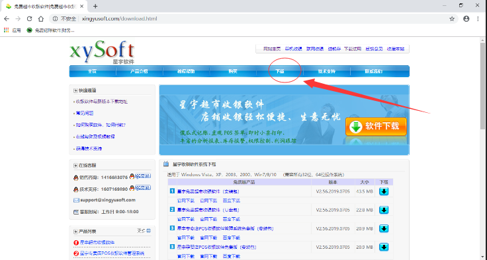Open 网站主页 top link

point(272,49)
